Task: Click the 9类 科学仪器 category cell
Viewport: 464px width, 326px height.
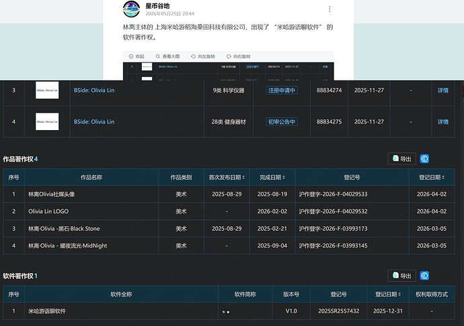Action: pyautogui.click(x=229, y=91)
